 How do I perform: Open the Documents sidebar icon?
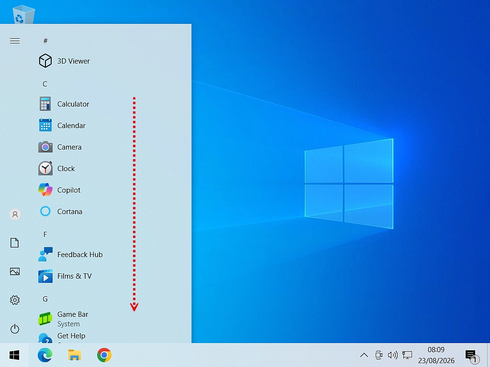click(15, 242)
